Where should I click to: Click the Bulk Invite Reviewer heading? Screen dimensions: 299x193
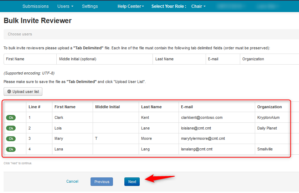(x=37, y=21)
